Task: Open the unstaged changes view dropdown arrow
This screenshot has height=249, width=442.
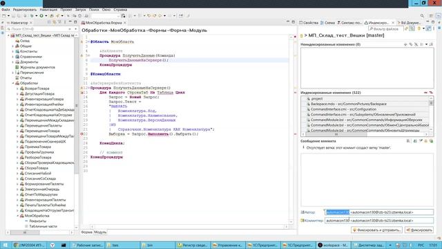Action: 426,44
